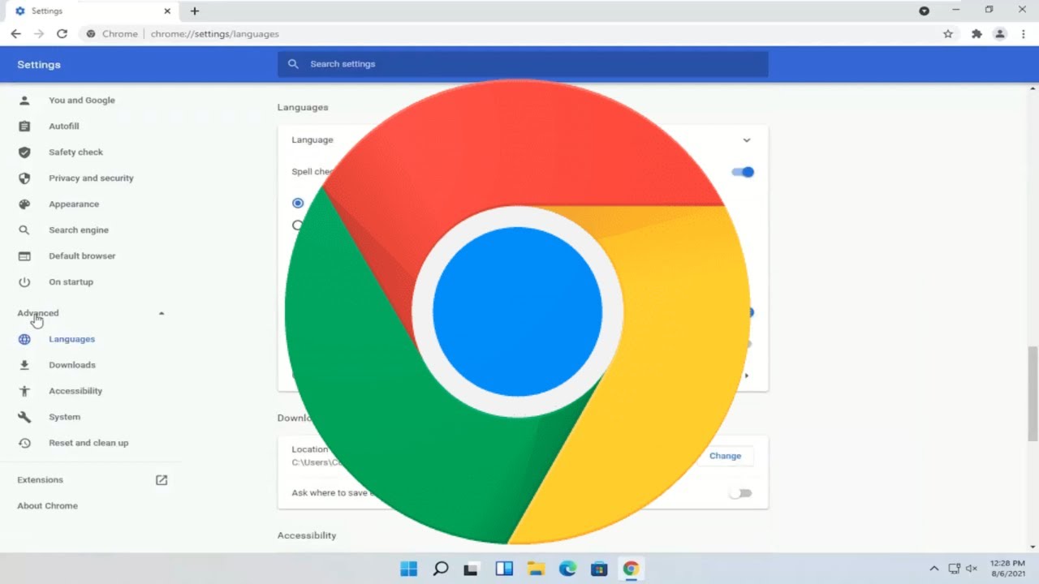Open Search engine settings
The image size is (1039, 584).
click(79, 230)
